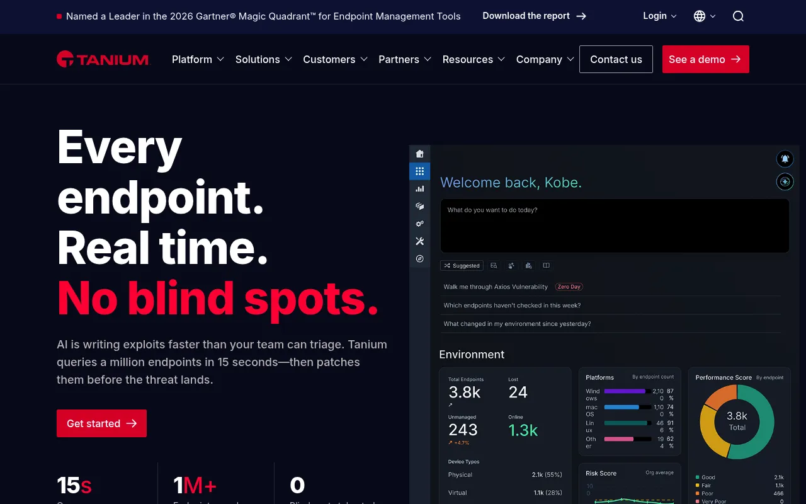This screenshot has height=504, width=806.
Task: Open the Customers nav item
Action: pos(329,59)
